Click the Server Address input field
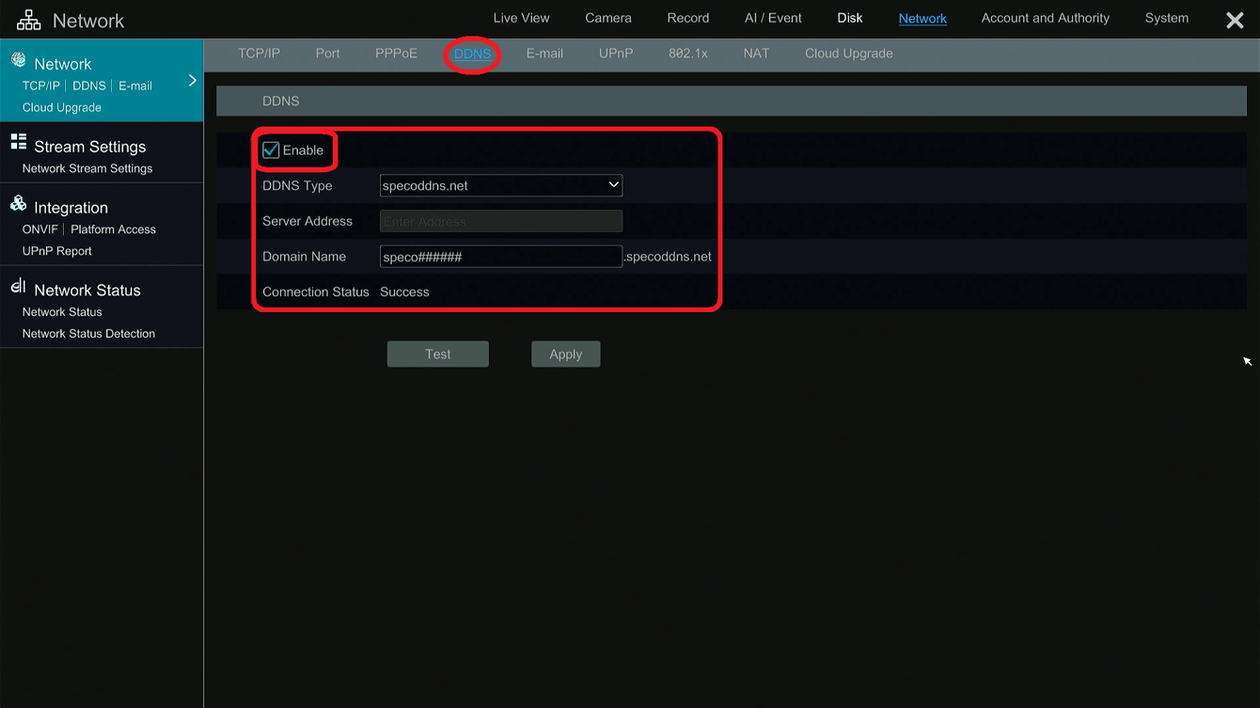Screen dimensions: 1260x708 tap(500, 220)
